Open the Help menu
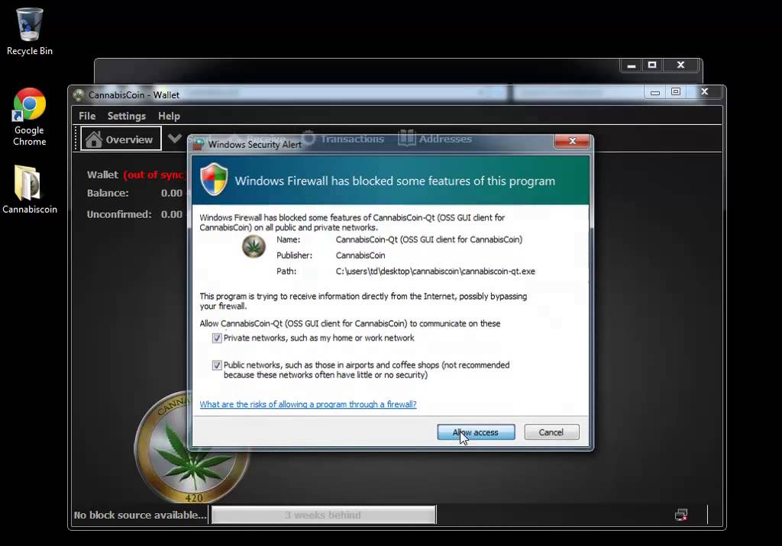 [x=169, y=116]
